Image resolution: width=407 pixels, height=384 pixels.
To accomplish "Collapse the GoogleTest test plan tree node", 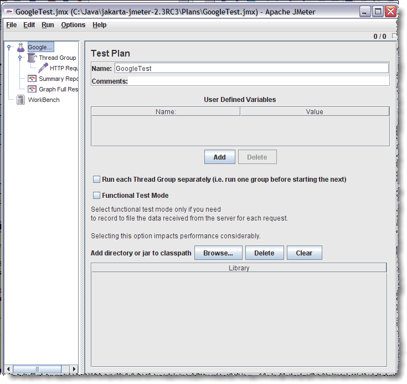I will click(x=9, y=48).
